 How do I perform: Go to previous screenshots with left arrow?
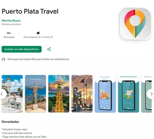(2, 94)
